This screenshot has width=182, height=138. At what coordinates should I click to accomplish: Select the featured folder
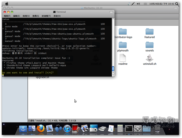(x=149, y=33)
